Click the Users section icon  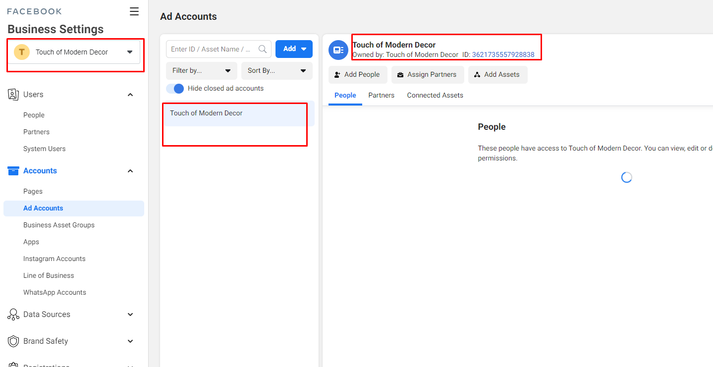click(13, 95)
